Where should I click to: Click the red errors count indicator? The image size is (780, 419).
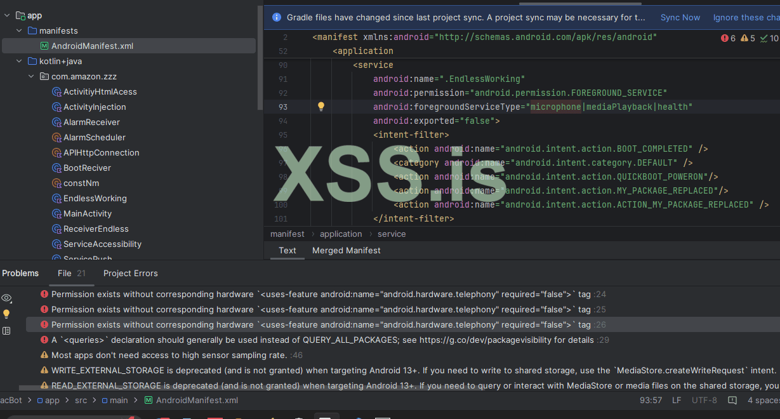tap(728, 38)
